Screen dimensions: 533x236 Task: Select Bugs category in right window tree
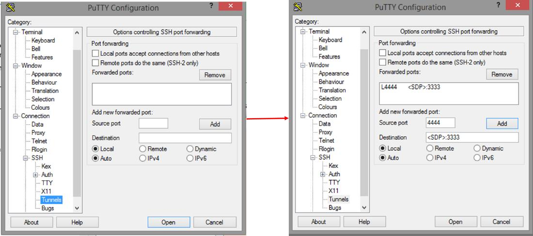(x=335, y=207)
